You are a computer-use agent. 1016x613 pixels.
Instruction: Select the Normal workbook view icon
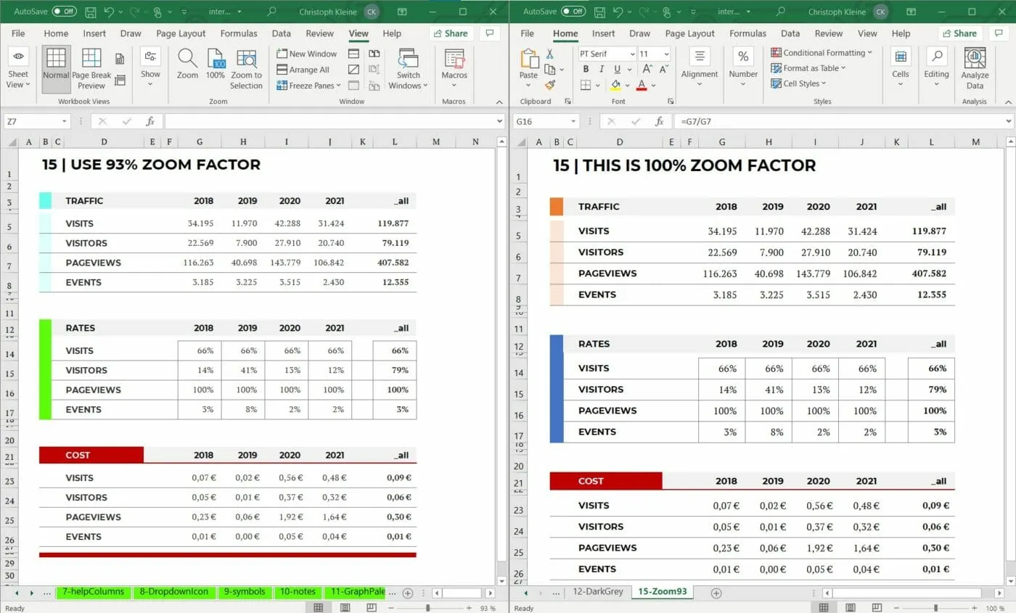coord(55,68)
